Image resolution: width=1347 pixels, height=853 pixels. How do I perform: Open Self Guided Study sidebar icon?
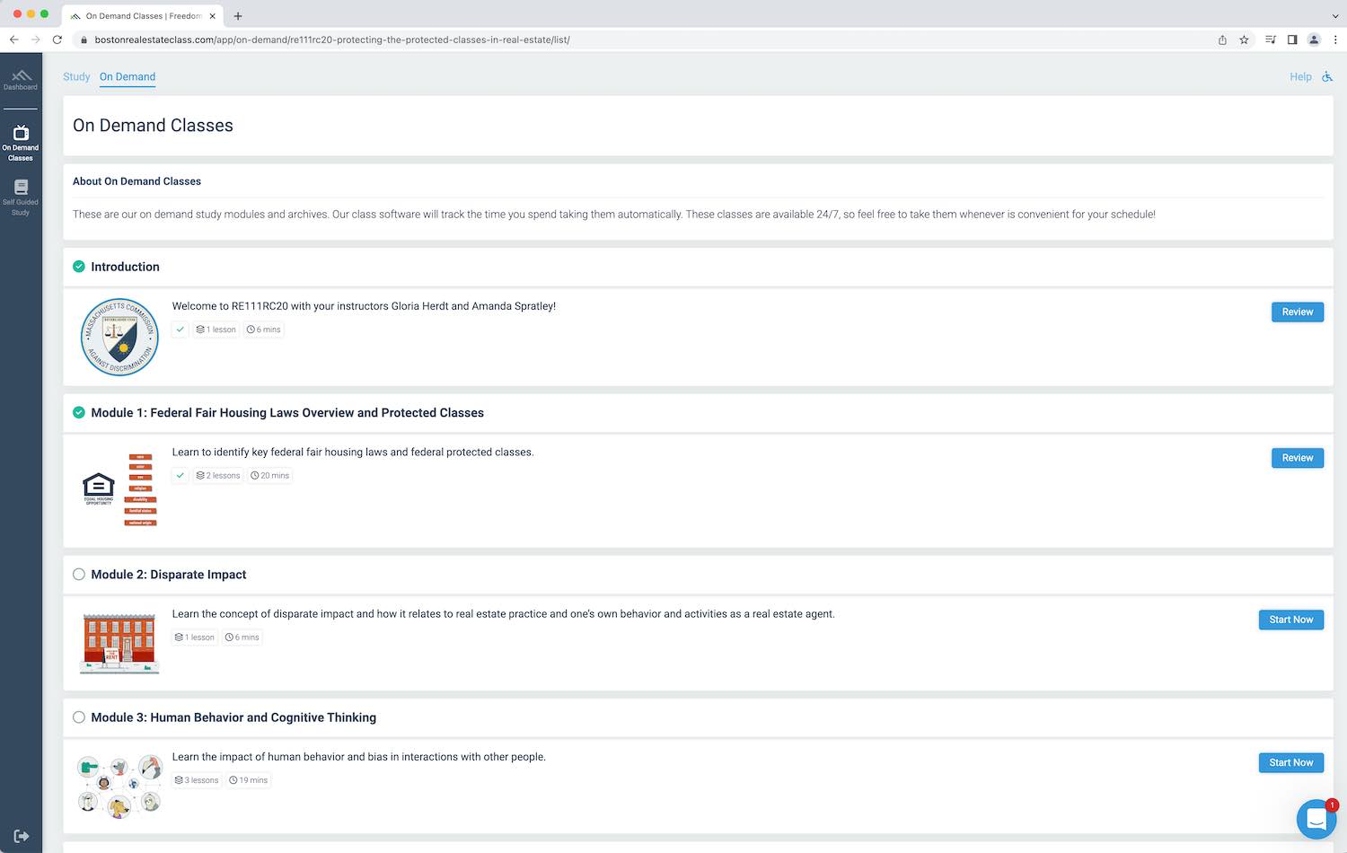pos(21,196)
